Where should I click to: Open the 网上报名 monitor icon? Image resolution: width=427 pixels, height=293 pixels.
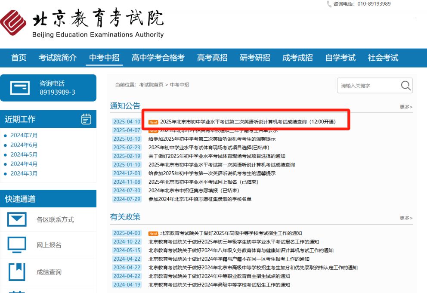(x=17, y=244)
